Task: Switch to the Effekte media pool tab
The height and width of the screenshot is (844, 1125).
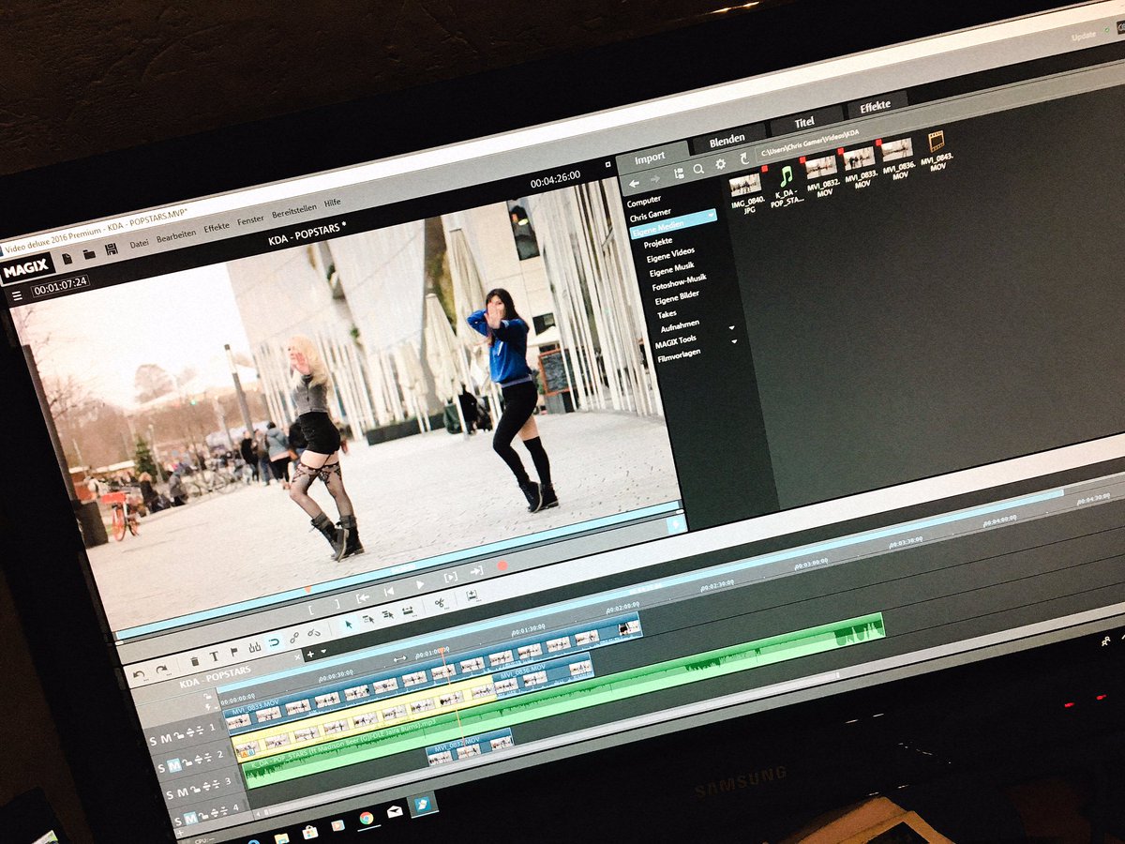Action: pos(875,105)
